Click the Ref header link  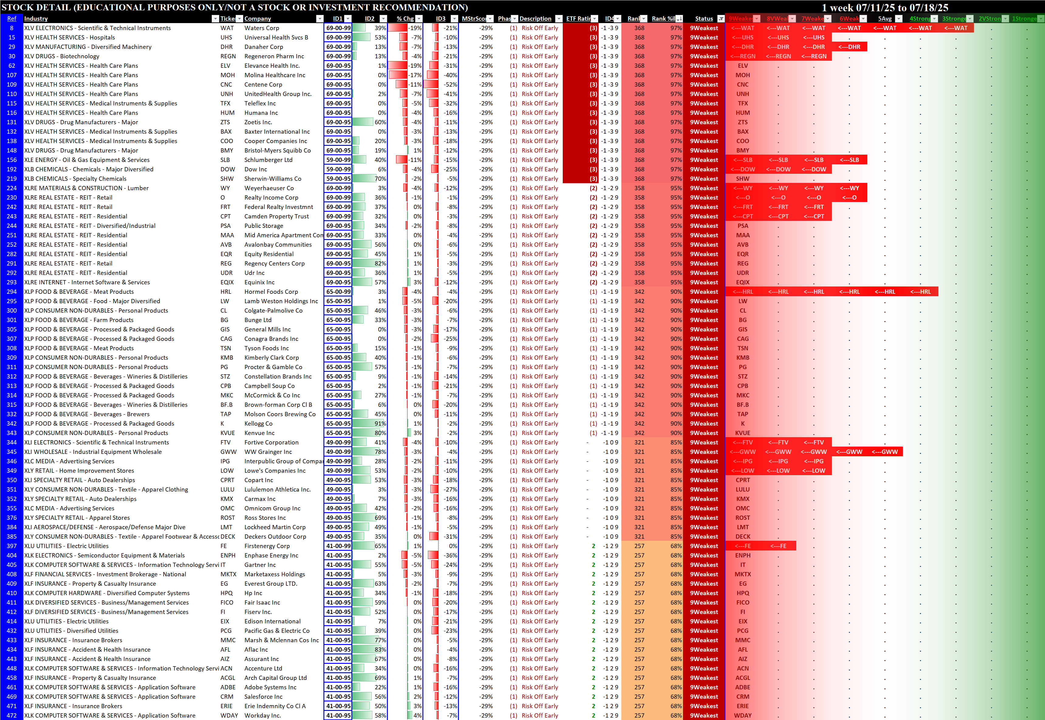12,19
